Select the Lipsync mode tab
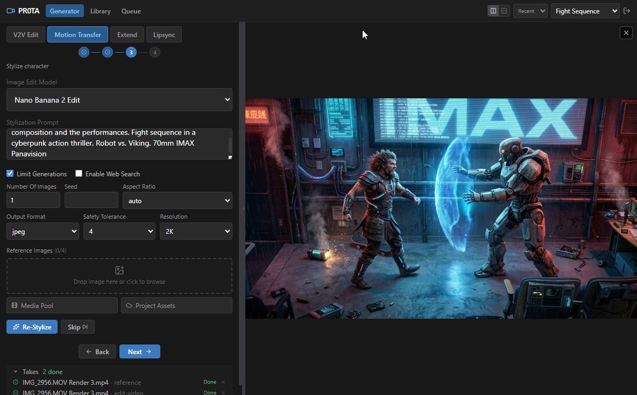637x395 pixels. [164, 34]
